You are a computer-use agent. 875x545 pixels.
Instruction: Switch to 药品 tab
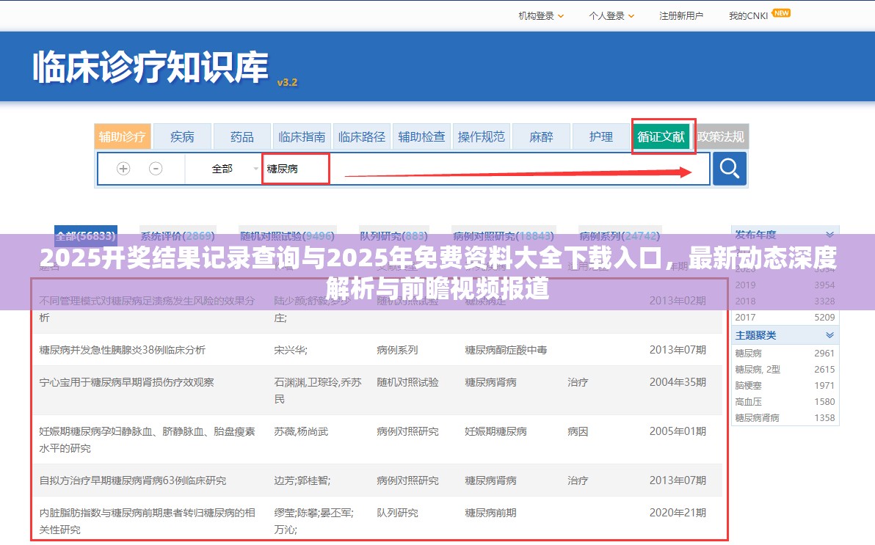[242, 136]
